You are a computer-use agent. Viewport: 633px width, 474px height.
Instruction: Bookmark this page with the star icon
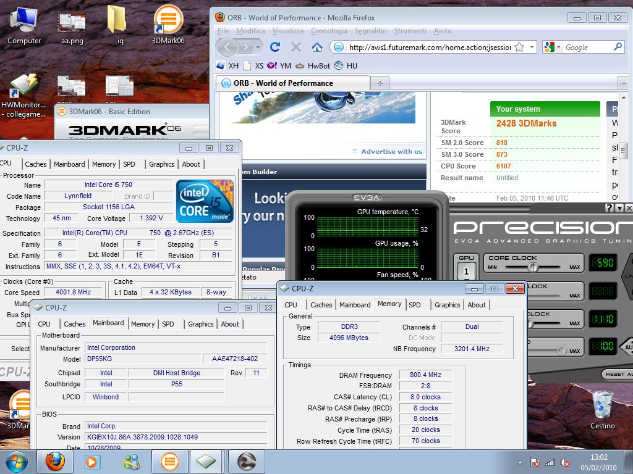point(519,47)
